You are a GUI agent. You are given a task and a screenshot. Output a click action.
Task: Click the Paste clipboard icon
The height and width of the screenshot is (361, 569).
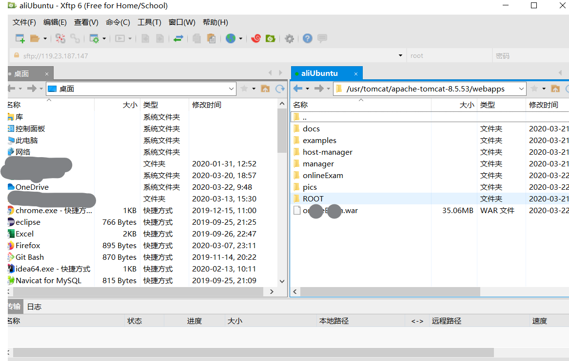[211, 38]
